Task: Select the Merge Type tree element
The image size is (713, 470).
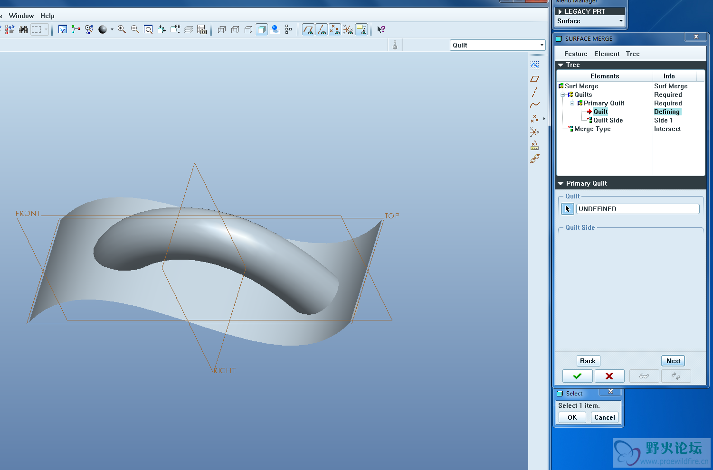Action: (x=592, y=129)
